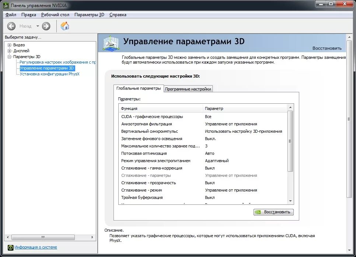Image resolution: width=356 pixels, height=257 pixels.
Task: Click settings list scroll down arrow
Action: tap(290, 201)
